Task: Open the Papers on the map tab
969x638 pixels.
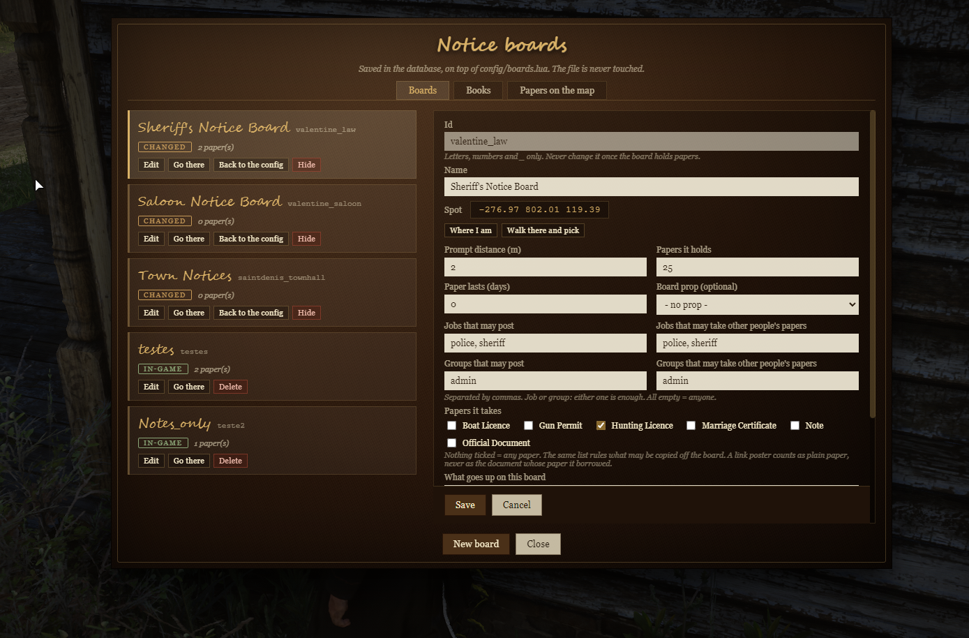Action: 557,91
